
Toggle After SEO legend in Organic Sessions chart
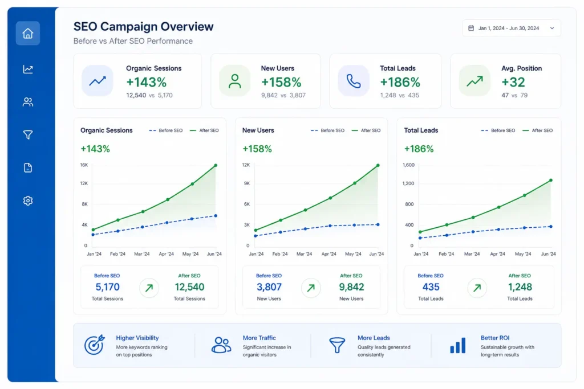click(x=204, y=130)
